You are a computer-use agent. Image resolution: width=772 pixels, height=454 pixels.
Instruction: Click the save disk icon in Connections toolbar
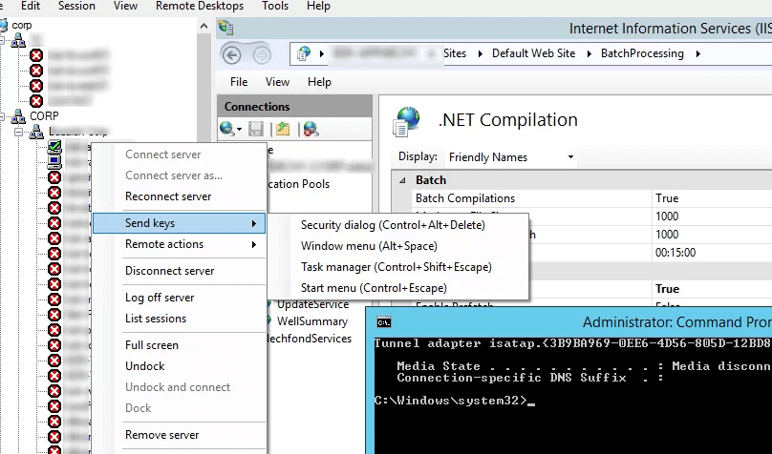click(255, 128)
